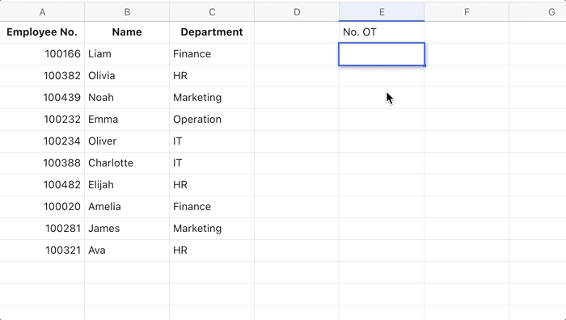The height and width of the screenshot is (320, 566).
Task: Click the cell with Noah's Marketing department
Action: click(212, 98)
